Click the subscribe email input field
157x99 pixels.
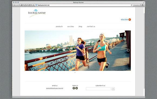(x=98, y=89)
